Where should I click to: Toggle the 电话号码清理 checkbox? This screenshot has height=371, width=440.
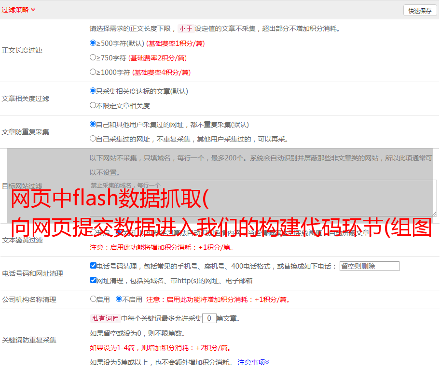point(94,266)
